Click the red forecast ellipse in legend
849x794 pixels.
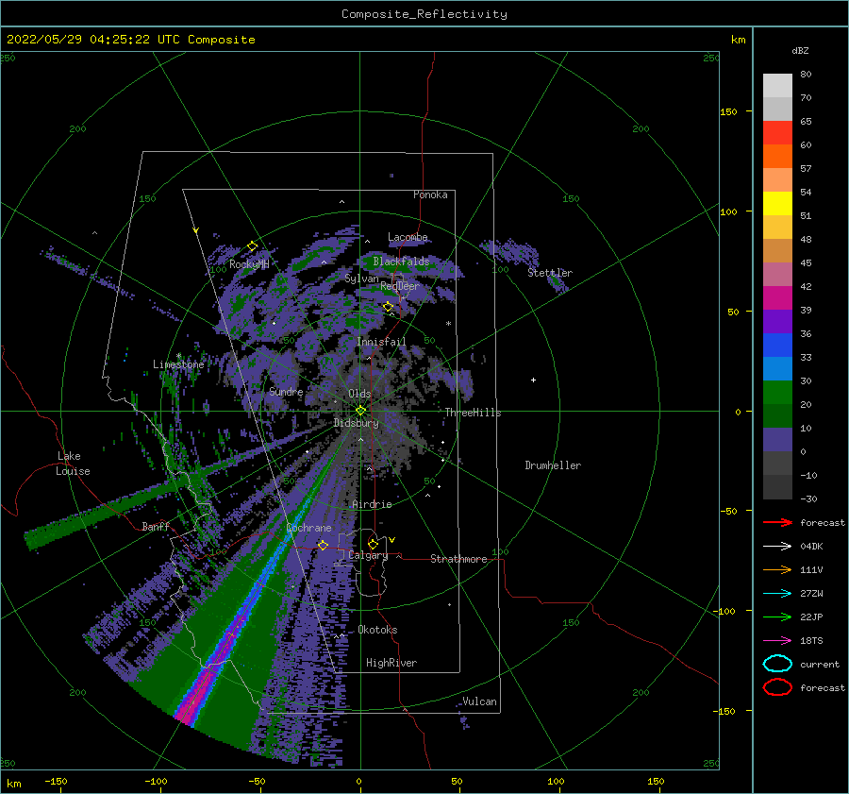777,687
